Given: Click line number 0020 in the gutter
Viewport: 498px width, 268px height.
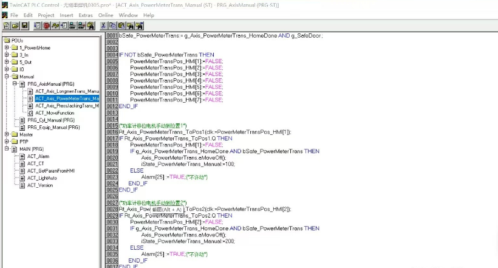Looking at the screenshot, I should (x=112, y=157).
